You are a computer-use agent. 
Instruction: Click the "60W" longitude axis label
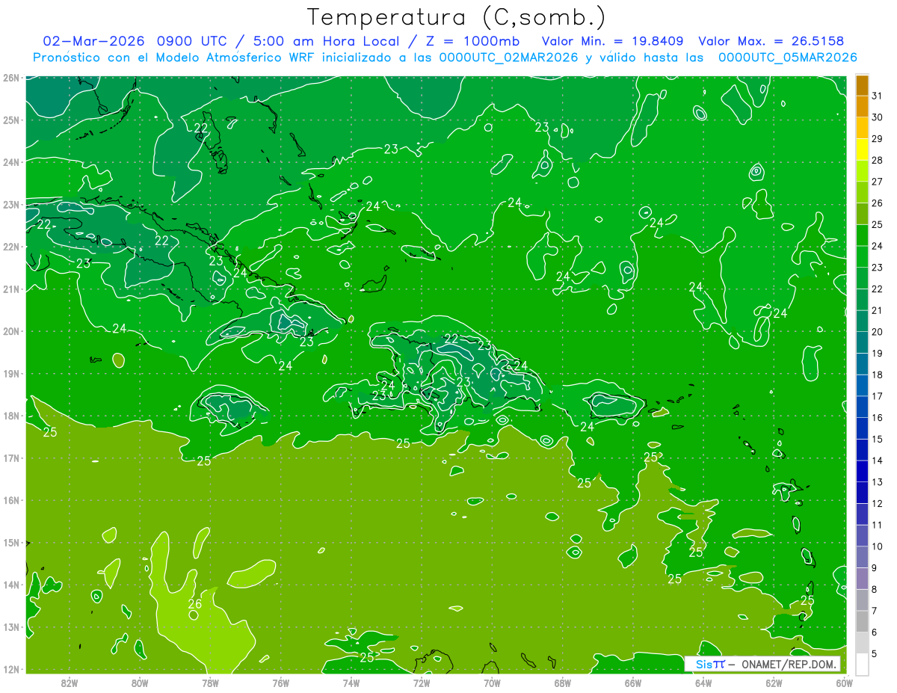[x=844, y=682]
